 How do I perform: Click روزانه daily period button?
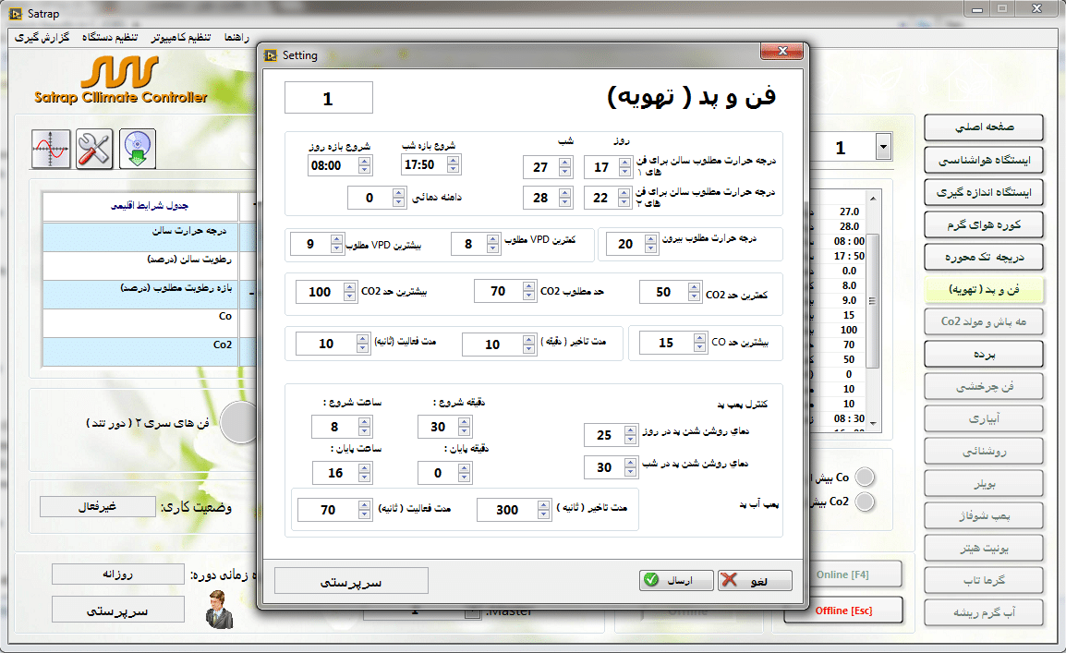[117, 574]
